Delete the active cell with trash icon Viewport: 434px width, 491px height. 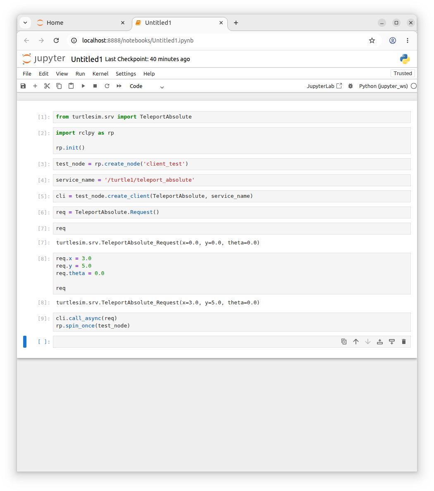(x=403, y=342)
